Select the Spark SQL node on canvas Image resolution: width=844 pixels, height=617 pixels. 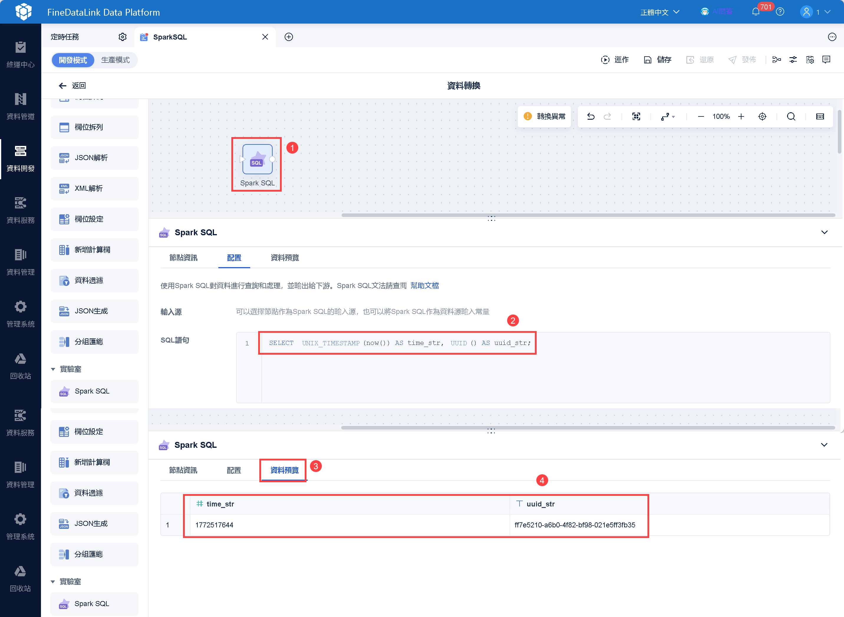pyautogui.click(x=257, y=165)
